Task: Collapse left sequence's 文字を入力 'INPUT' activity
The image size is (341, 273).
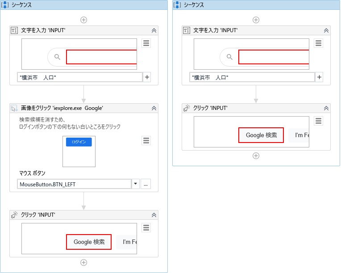Action: coord(154,30)
